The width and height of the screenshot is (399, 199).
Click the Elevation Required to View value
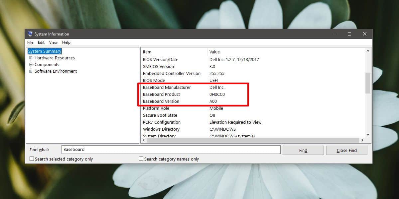pyautogui.click(x=235, y=122)
